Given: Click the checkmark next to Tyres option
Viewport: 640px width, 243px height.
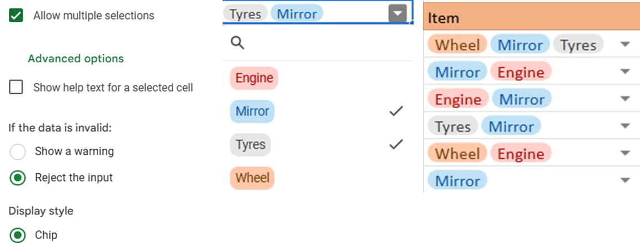Looking at the screenshot, I should [x=396, y=145].
